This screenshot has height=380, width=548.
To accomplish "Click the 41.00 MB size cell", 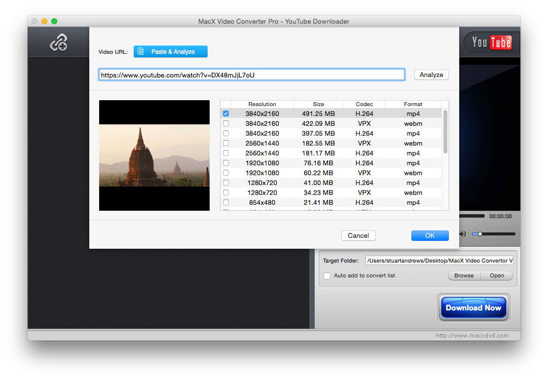I will [318, 183].
